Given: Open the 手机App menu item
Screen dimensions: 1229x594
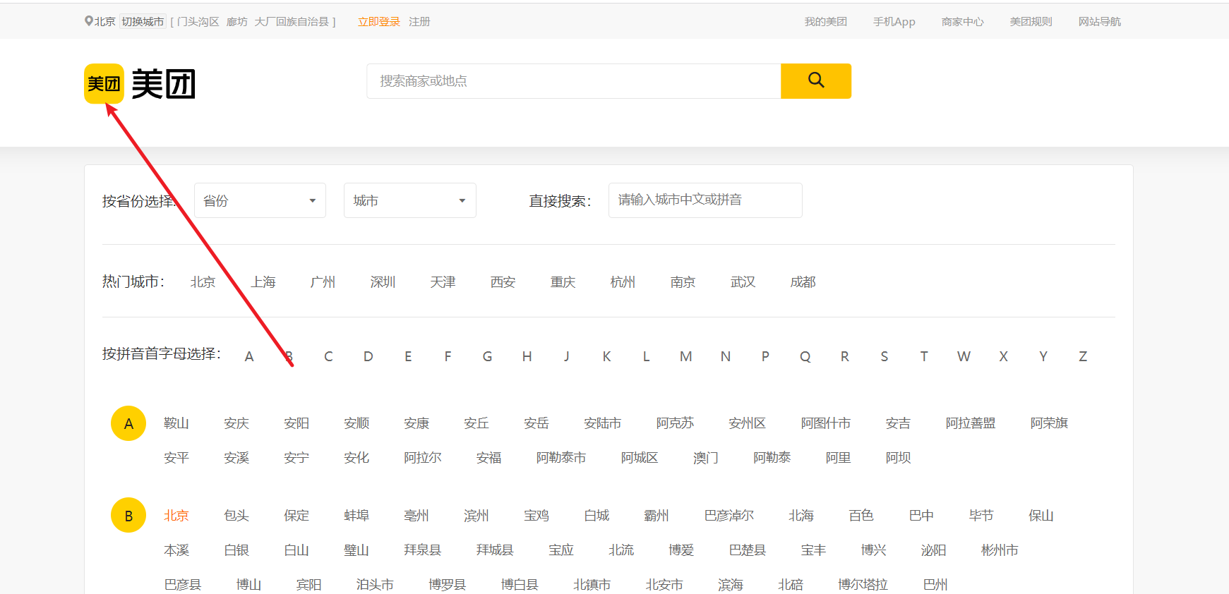Looking at the screenshot, I should tap(894, 22).
